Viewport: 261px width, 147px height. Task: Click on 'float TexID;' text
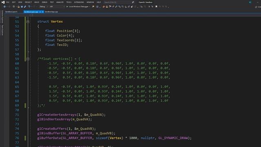57,45
